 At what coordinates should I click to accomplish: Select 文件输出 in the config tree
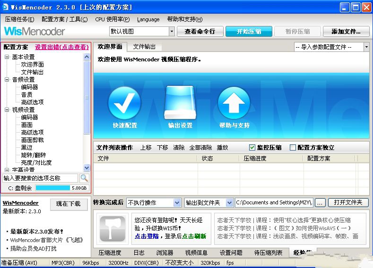[x=32, y=72]
